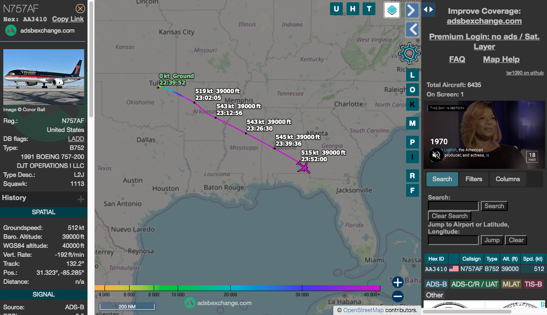Switch to the Columns tab

[508, 179]
